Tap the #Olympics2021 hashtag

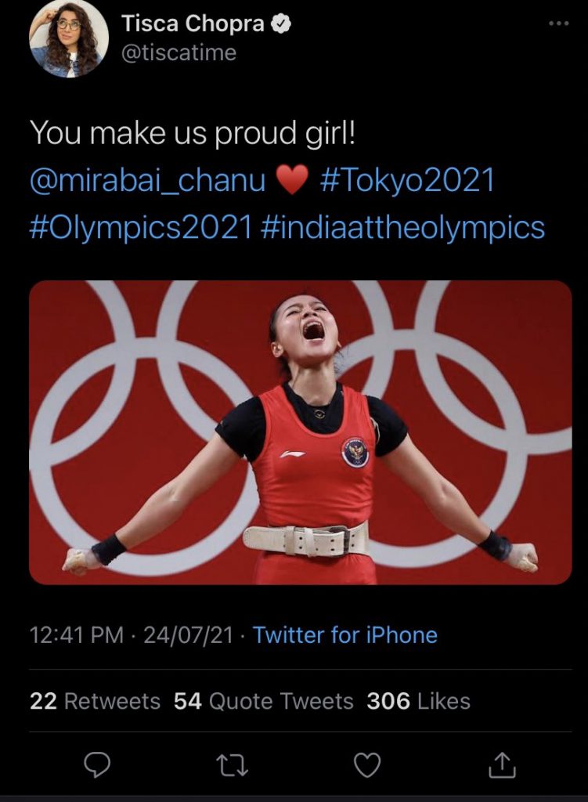[x=141, y=227]
